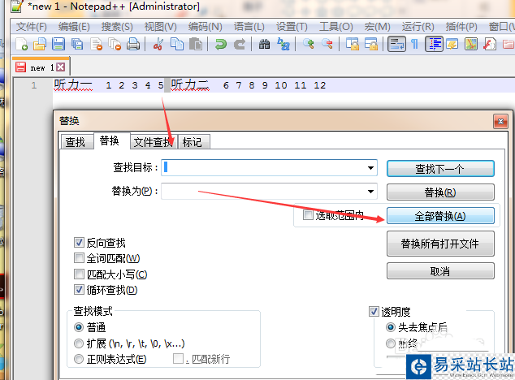Select the 失去焦点后 radio button
The height and width of the screenshot is (380, 515).
point(391,327)
